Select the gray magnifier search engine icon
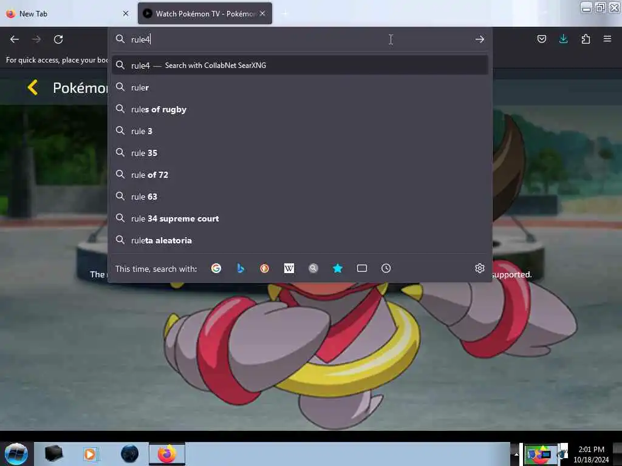This screenshot has width=622, height=466. tap(313, 268)
